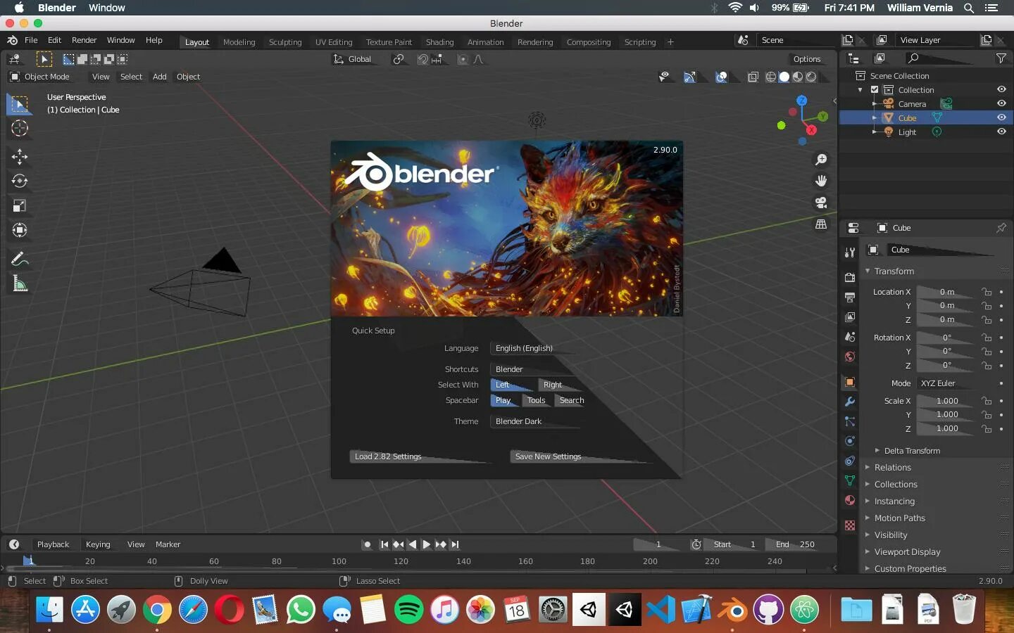Open the Language dropdown

(535, 348)
